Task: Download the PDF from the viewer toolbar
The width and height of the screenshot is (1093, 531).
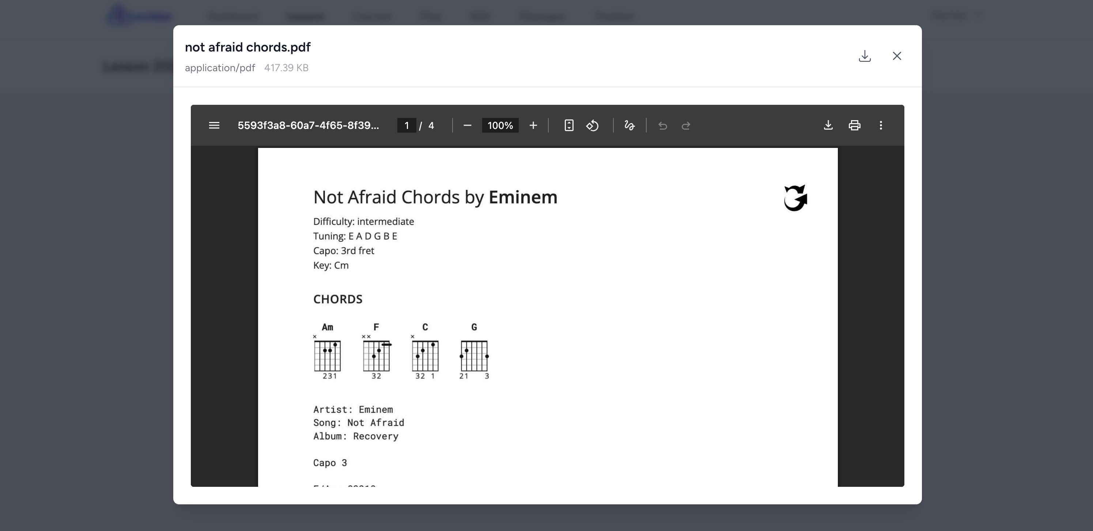Action: click(828, 125)
